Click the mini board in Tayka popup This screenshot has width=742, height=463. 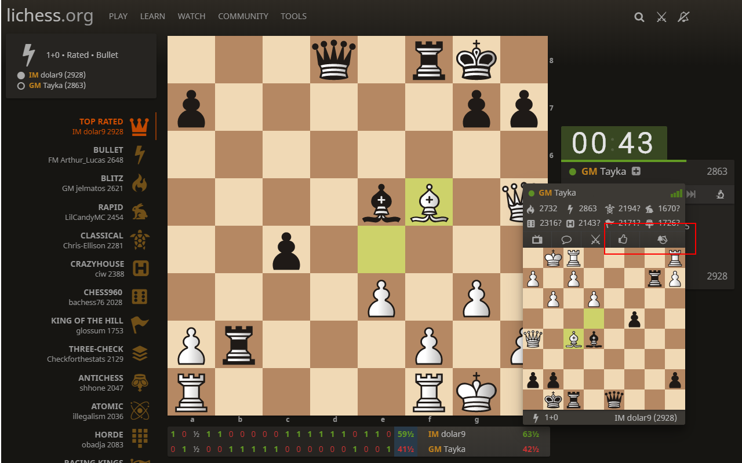604,329
